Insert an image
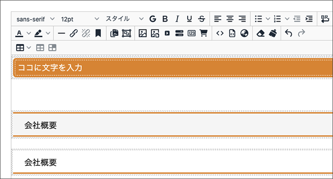 (x=143, y=33)
